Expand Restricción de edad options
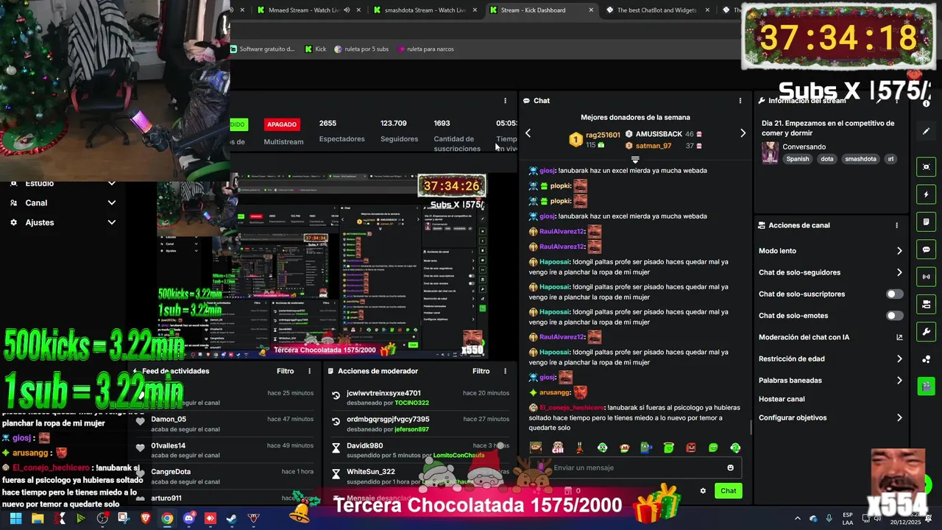The width and height of the screenshot is (942, 530). tap(899, 359)
